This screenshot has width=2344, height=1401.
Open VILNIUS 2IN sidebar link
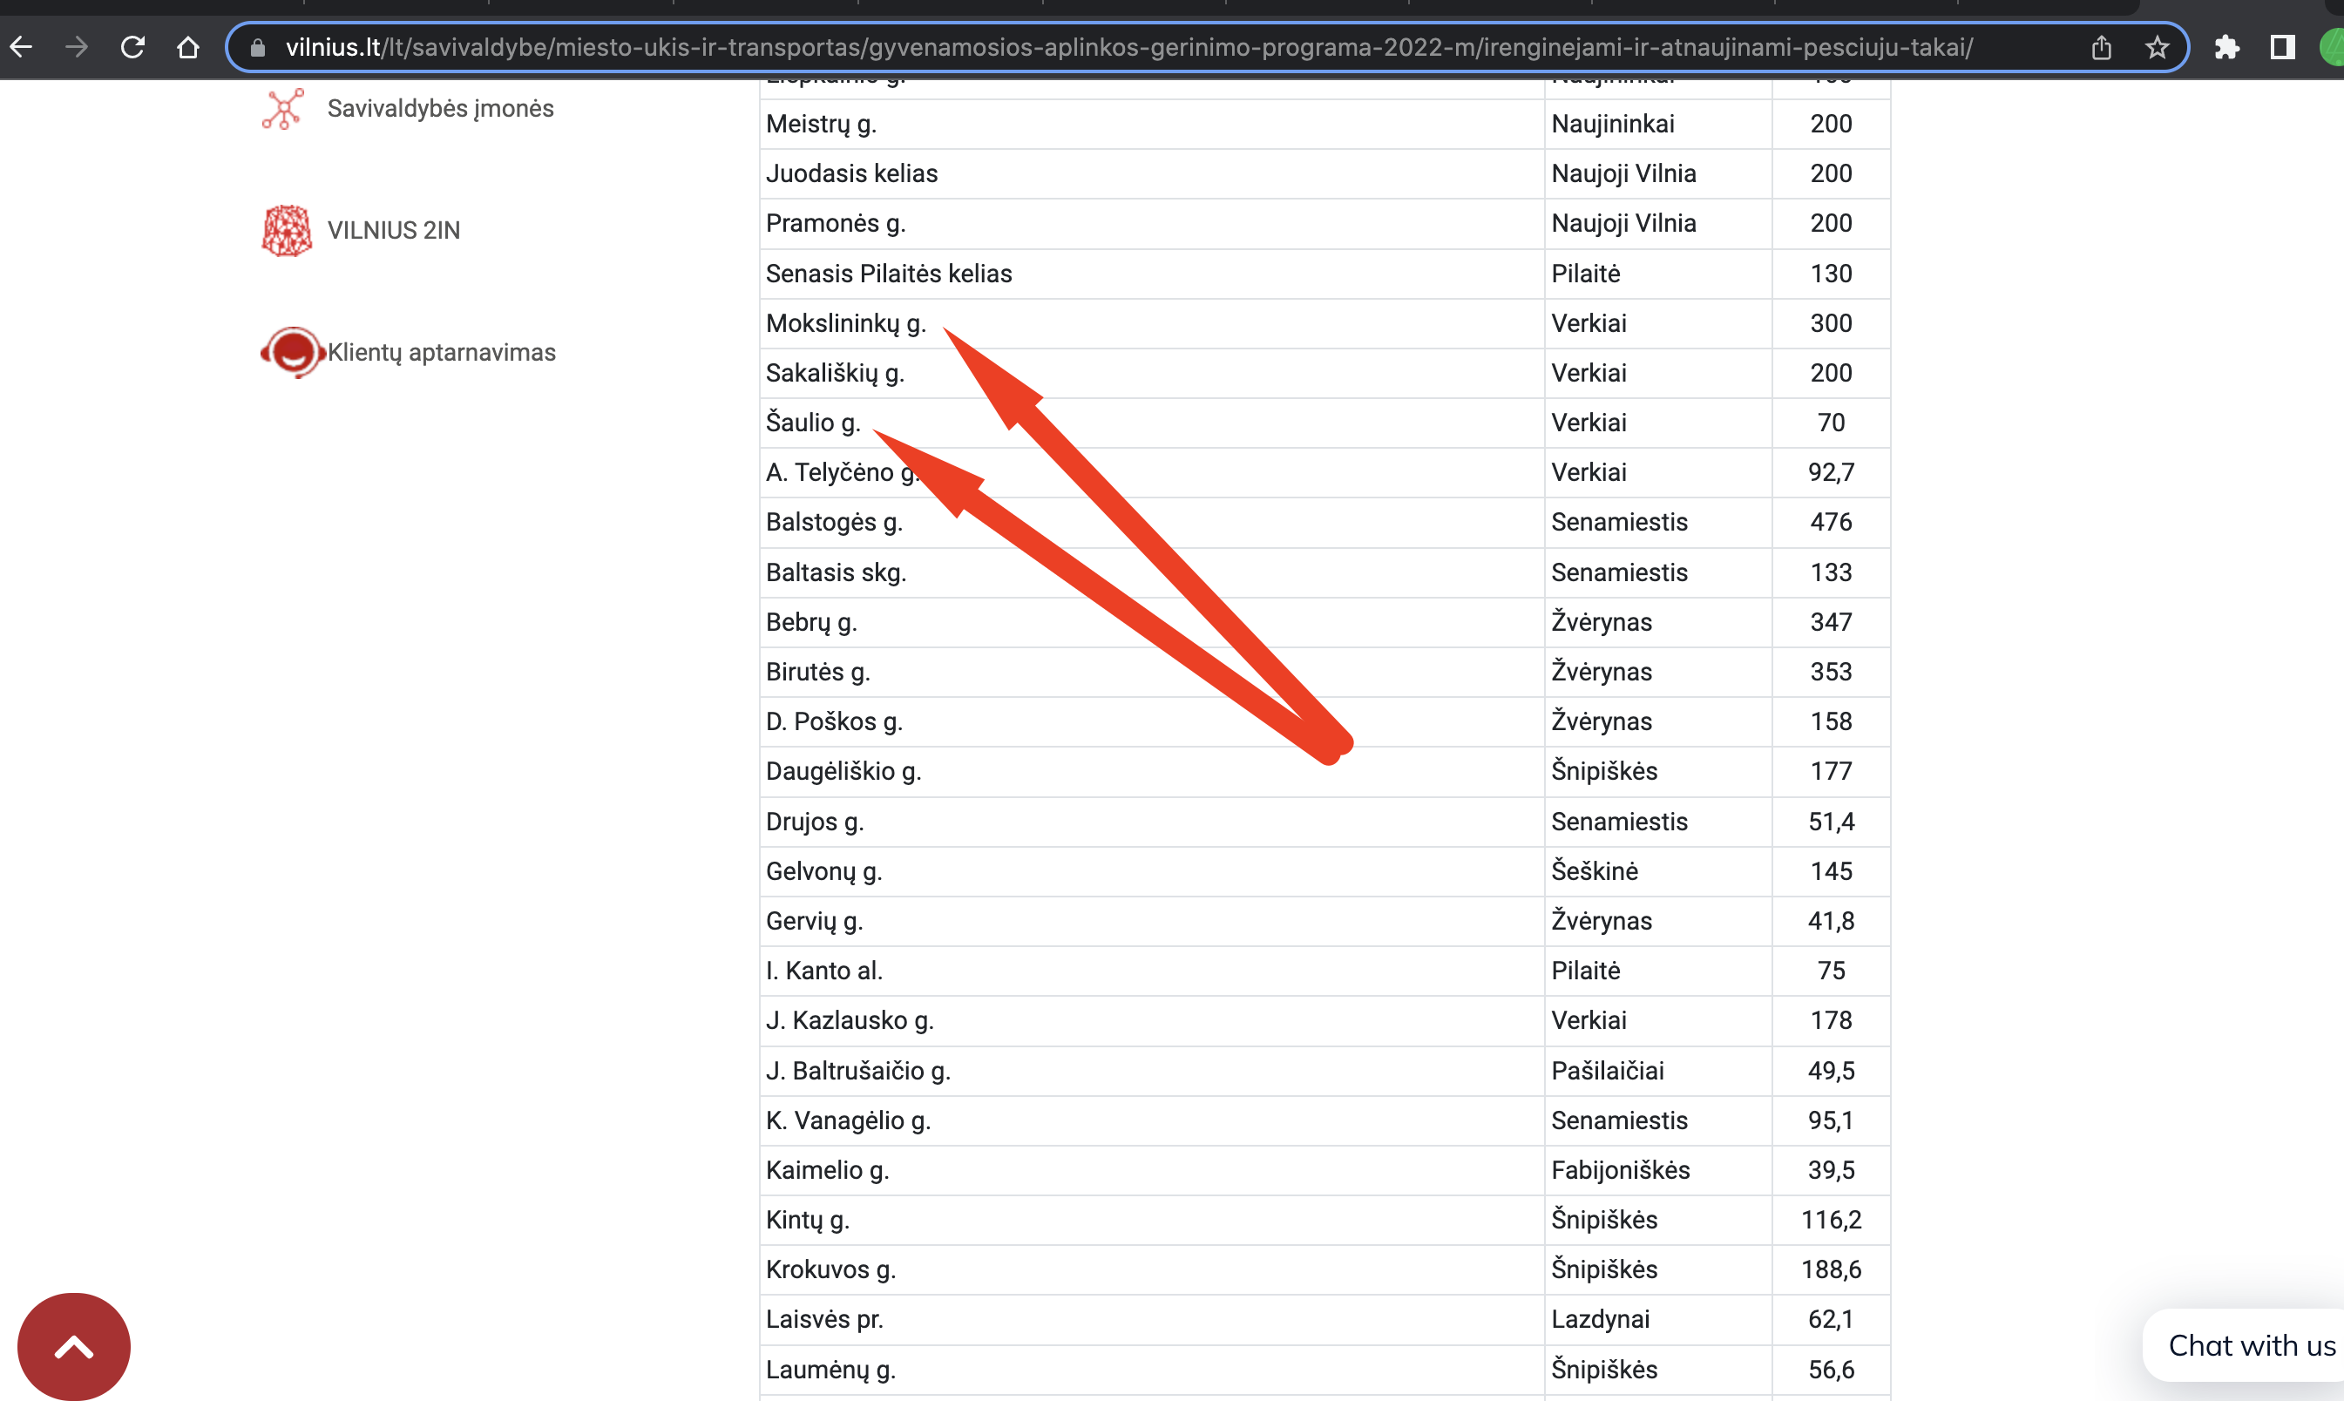coord(394,230)
